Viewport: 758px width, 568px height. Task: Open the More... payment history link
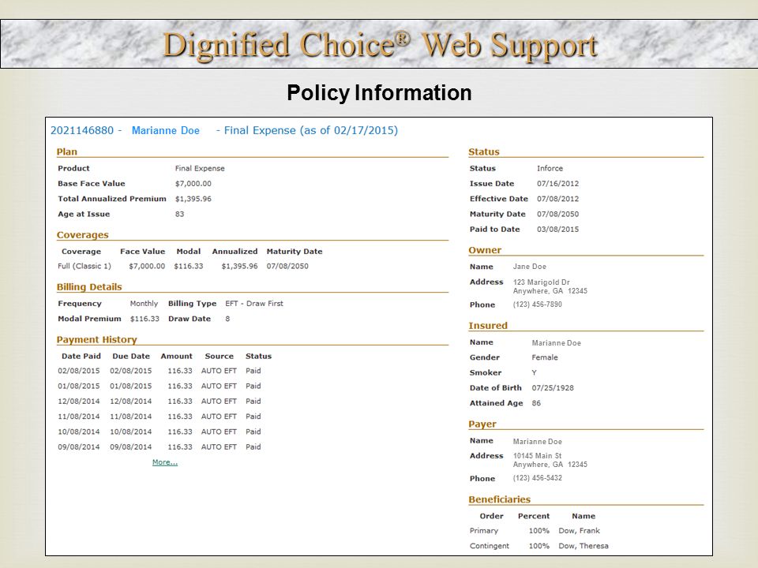tap(165, 462)
